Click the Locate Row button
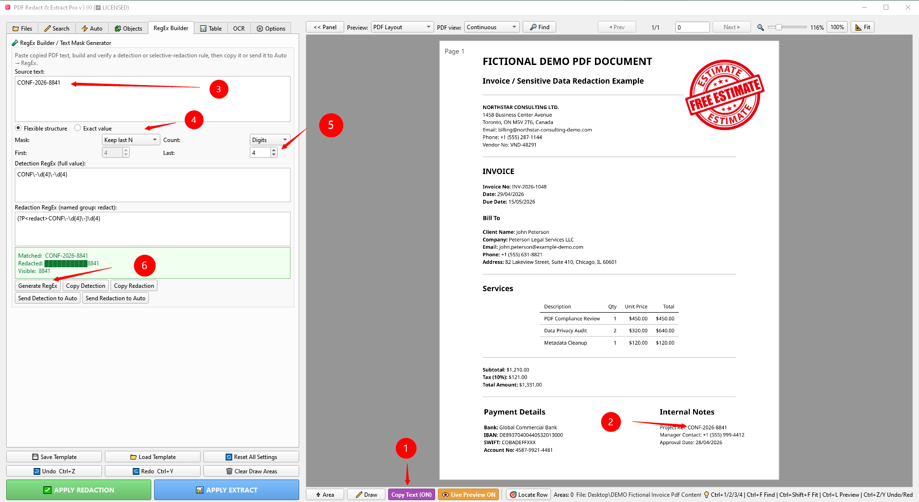 point(528,495)
